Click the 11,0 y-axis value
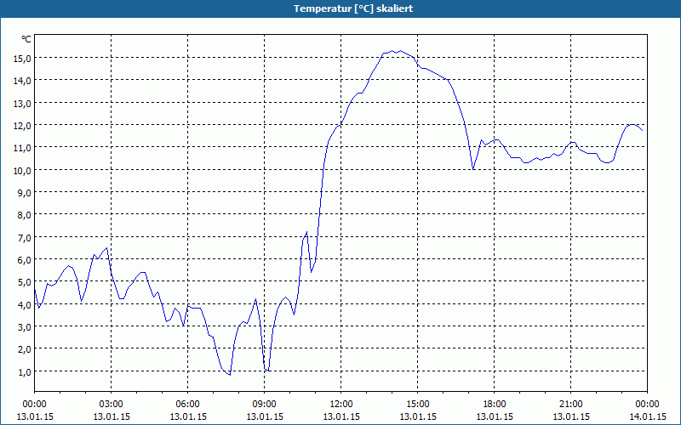 pos(23,148)
